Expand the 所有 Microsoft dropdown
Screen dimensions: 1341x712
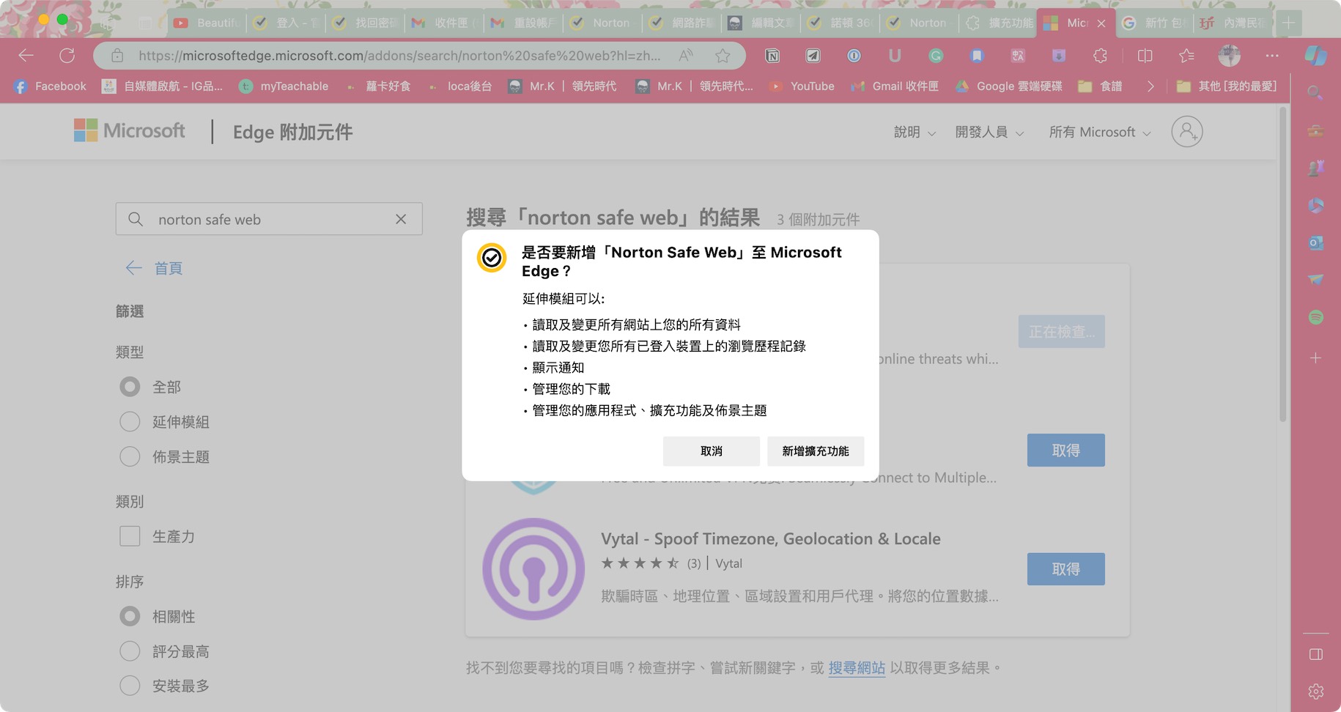tap(1100, 133)
